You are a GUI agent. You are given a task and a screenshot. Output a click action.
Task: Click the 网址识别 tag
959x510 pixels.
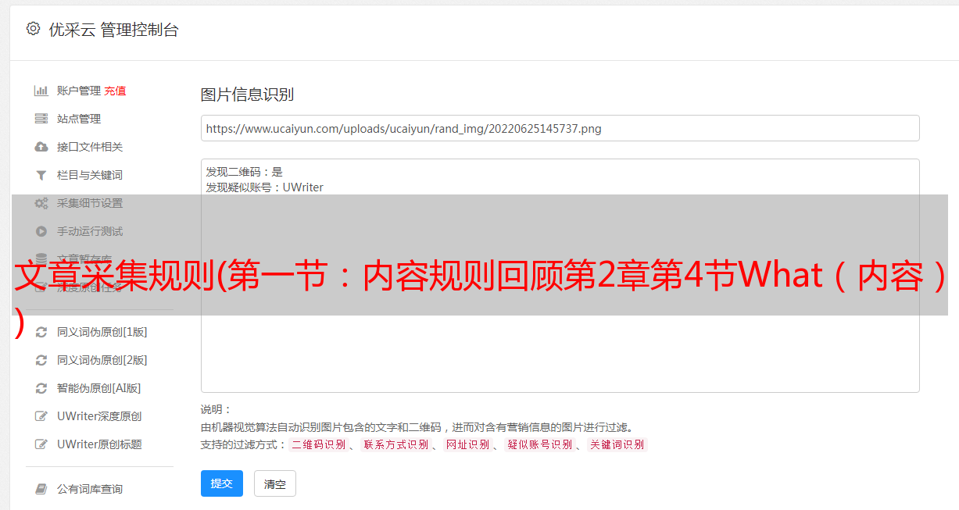[x=467, y=444]
